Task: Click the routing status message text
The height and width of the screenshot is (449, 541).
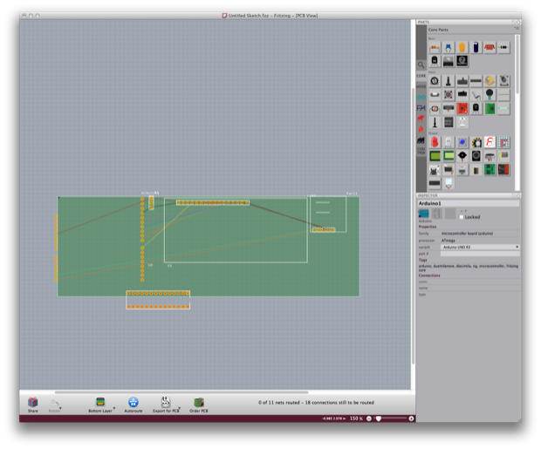Action: pos(316,403)
